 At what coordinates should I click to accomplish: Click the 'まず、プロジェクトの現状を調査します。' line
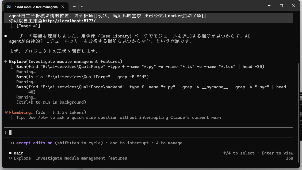pos(53,51)
